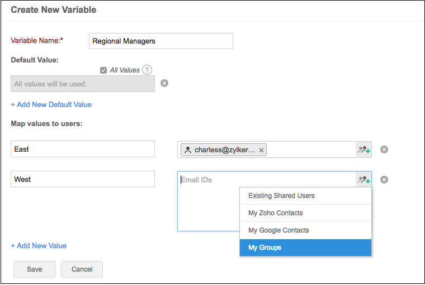Screen dimensions: 425x285
Task: Click the help icon beside All Values
Action: coord(147,70)
